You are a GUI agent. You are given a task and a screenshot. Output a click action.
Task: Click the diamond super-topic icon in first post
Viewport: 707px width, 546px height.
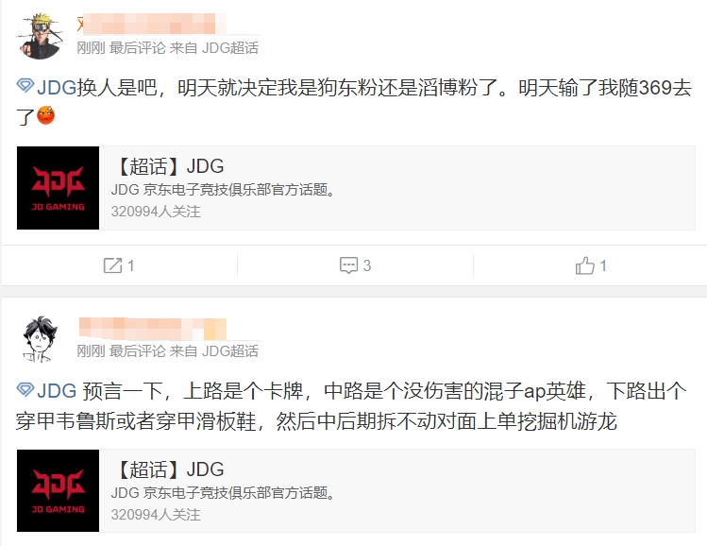click(25, 85)
